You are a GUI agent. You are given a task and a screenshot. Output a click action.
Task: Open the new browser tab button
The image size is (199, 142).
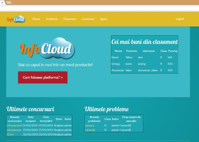[9, 2]
